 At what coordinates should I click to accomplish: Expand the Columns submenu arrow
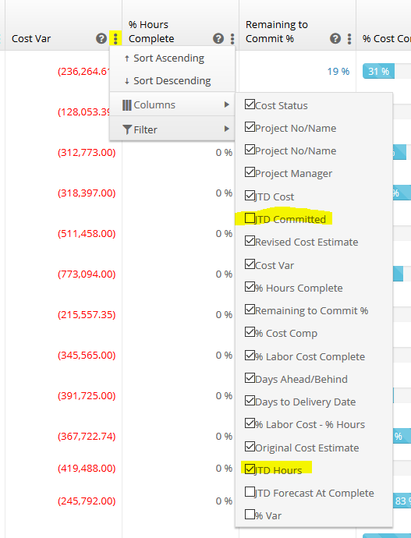226,104
